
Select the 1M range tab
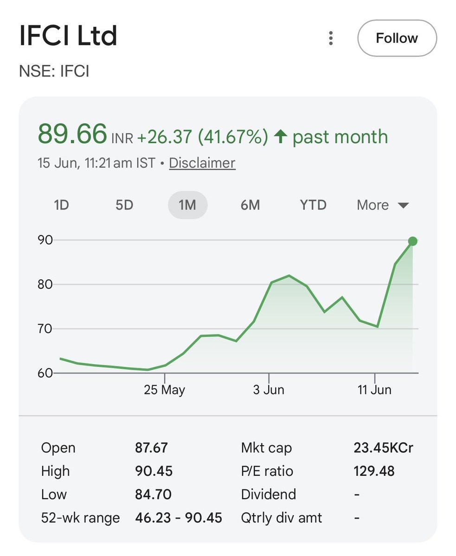[187, 205]
